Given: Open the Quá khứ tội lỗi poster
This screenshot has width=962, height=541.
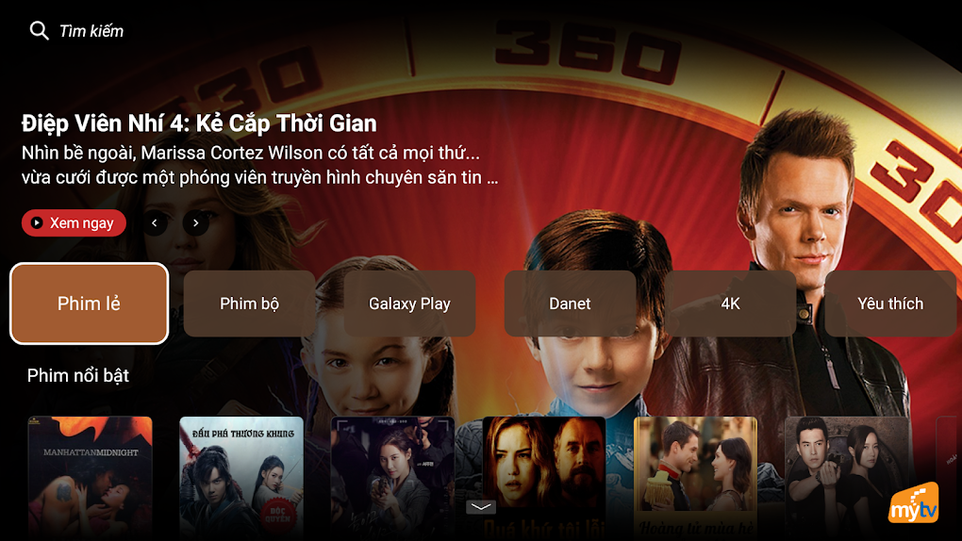Looking at the screenshot, I should pyautogui.click(x=544, y=479).
